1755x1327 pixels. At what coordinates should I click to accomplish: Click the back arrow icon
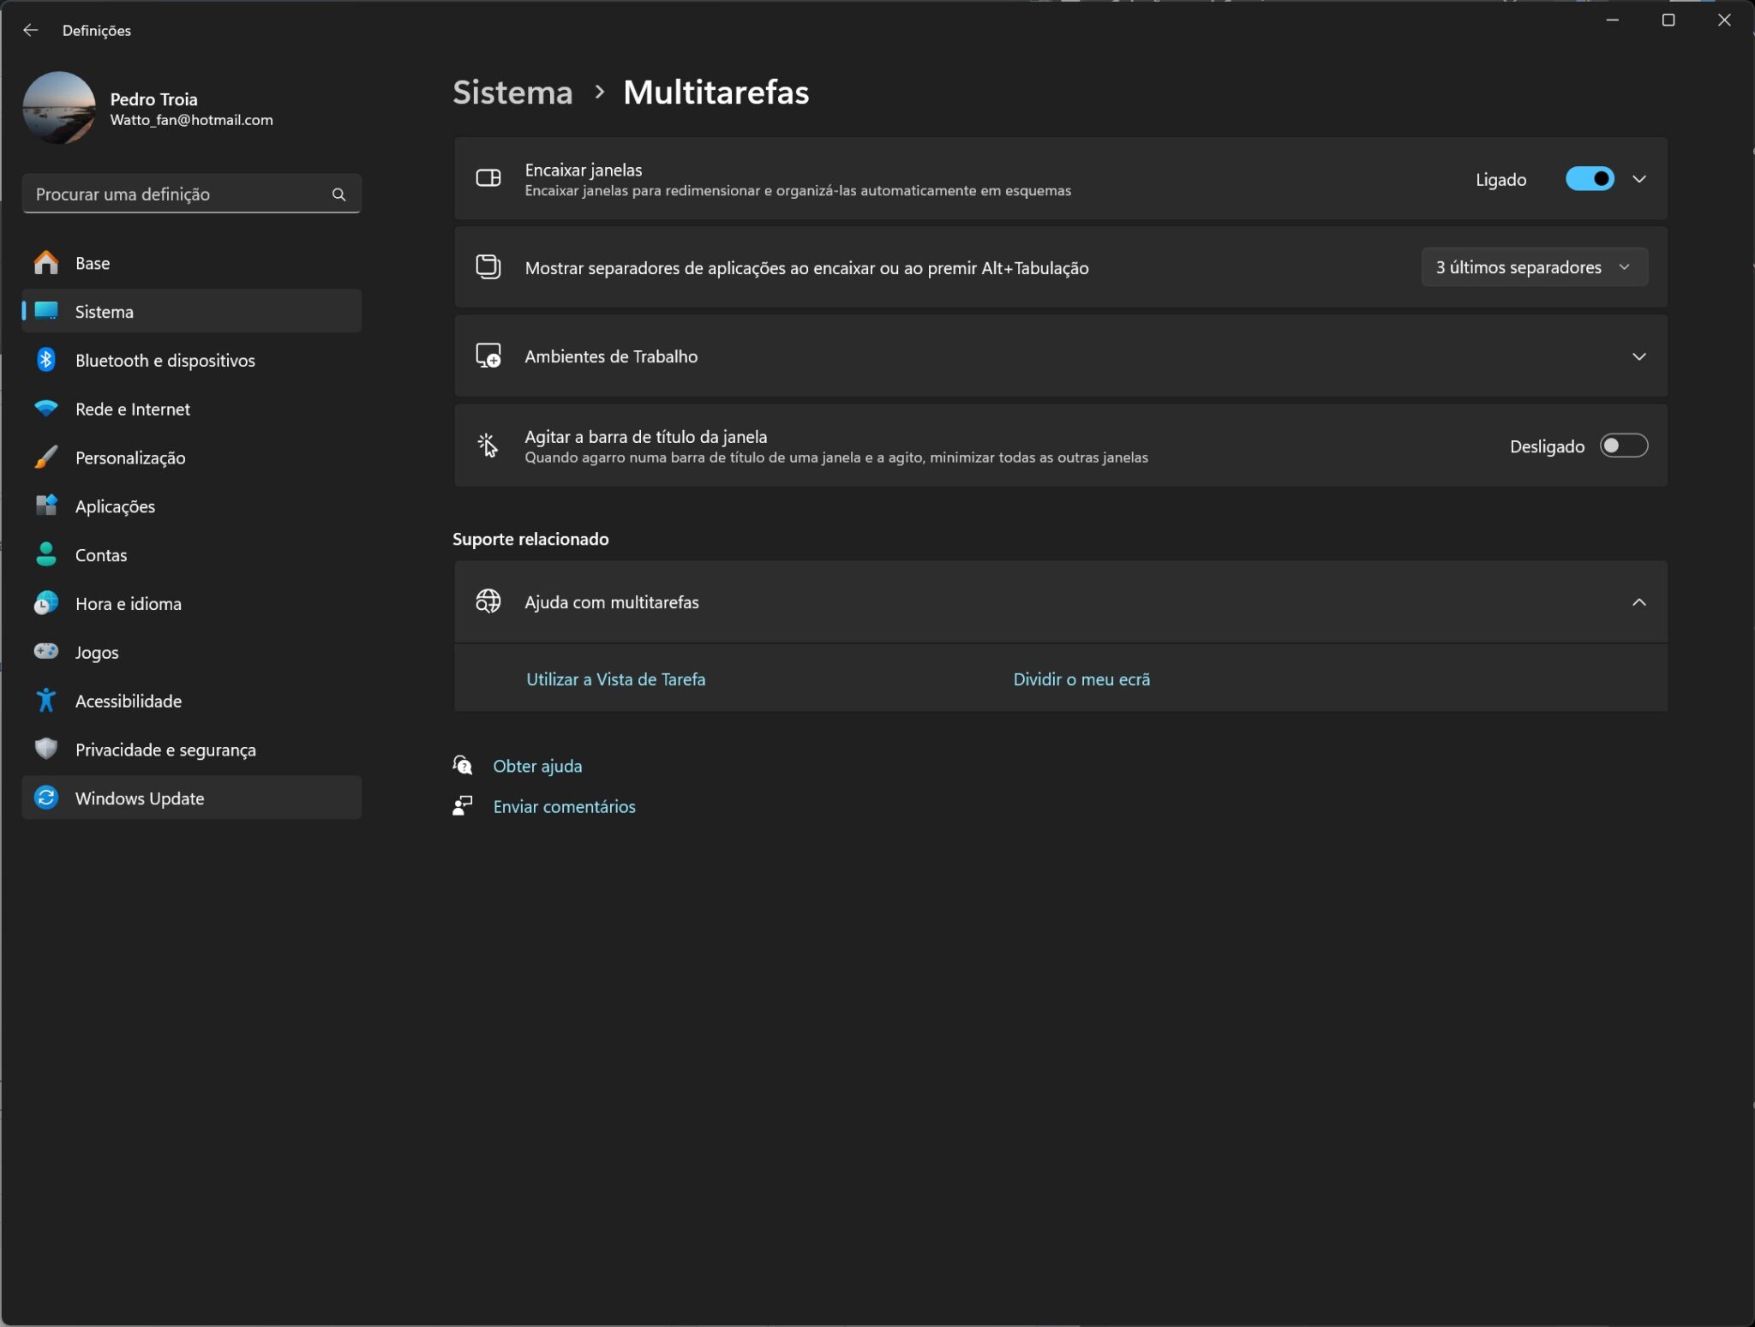click(31, 30)
